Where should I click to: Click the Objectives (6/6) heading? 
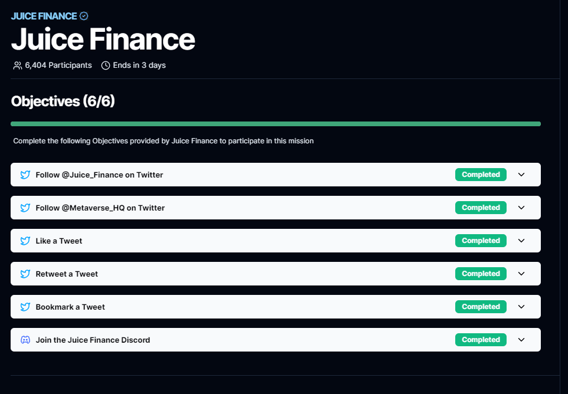63,101
